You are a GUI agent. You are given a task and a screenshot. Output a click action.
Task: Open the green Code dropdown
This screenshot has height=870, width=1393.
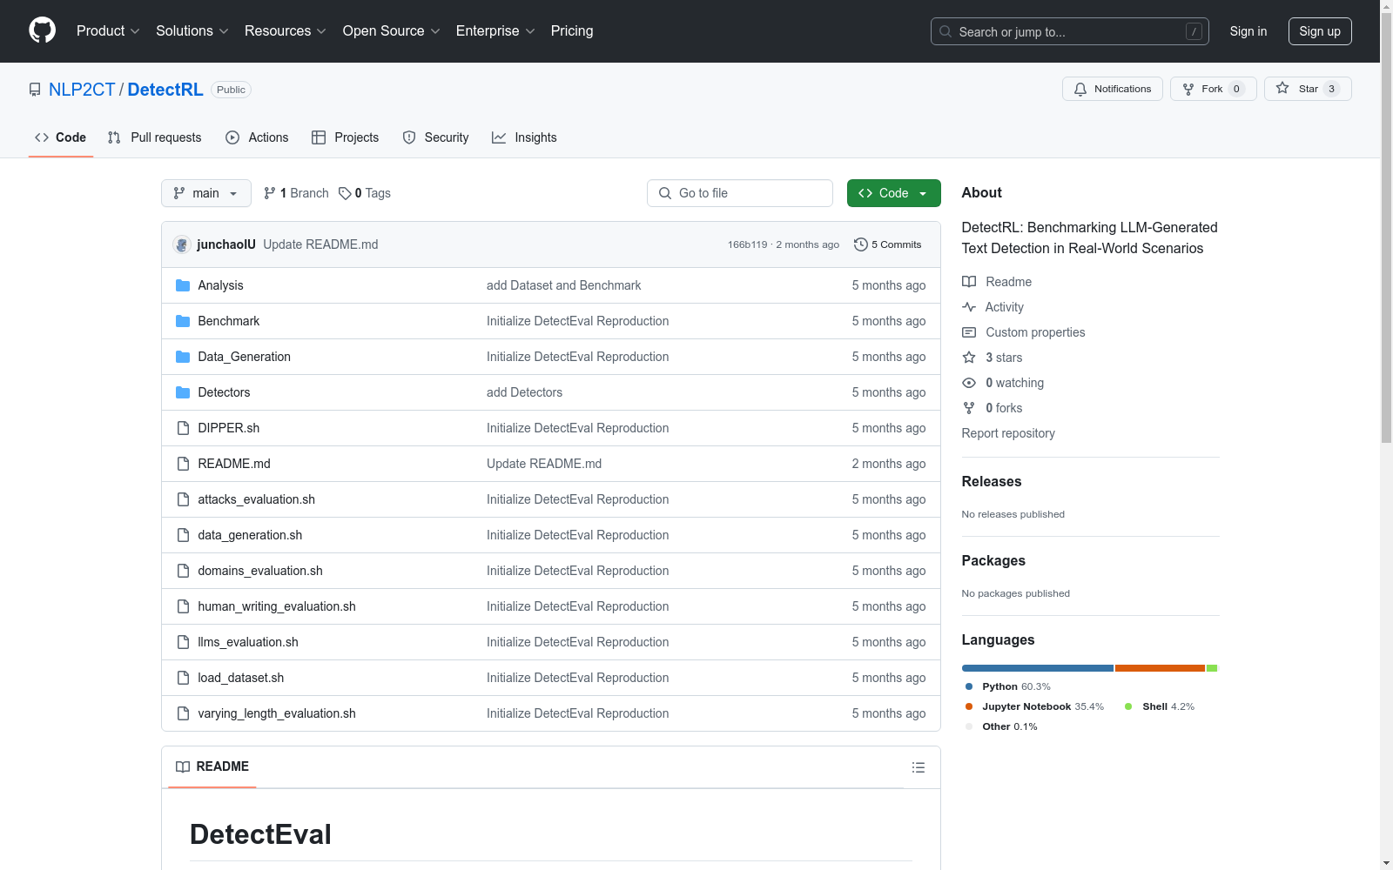[893, 193]
